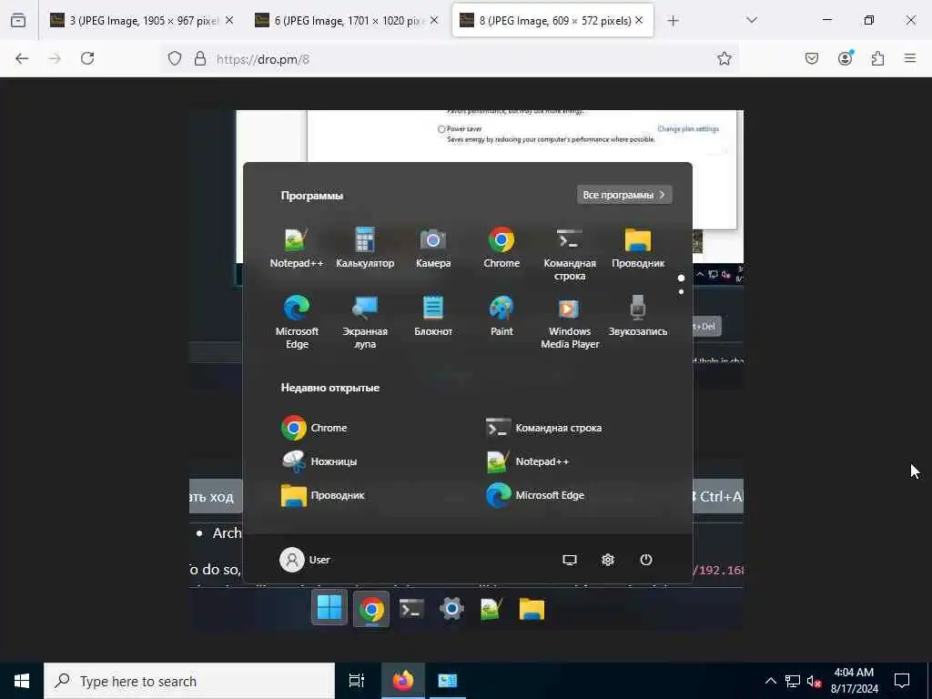View site security padlock information

click(x=200, y=58)
